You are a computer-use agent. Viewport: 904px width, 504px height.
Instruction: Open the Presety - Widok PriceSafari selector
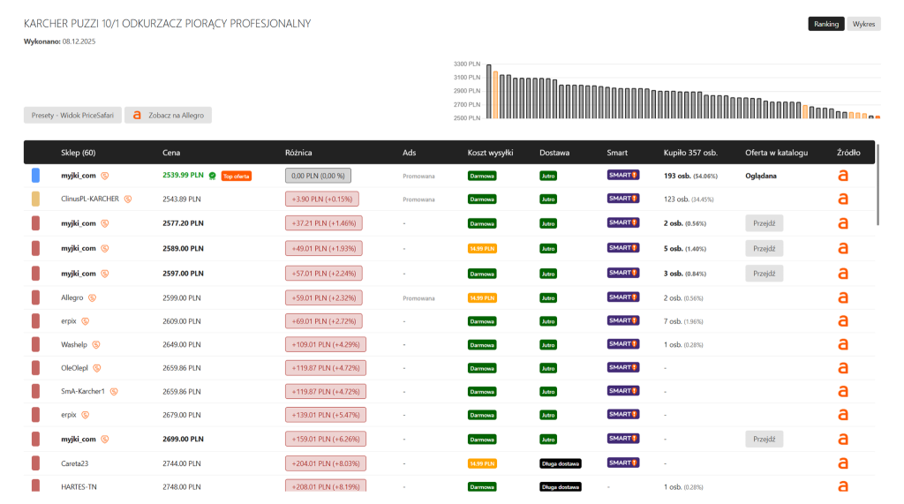[72, 116]
